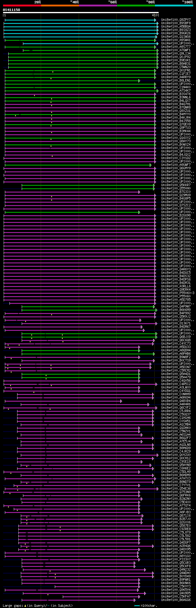Select the UniRef100_B4I558 label
This screenshot has height=608, width=196.
click(x=176, y=121)
